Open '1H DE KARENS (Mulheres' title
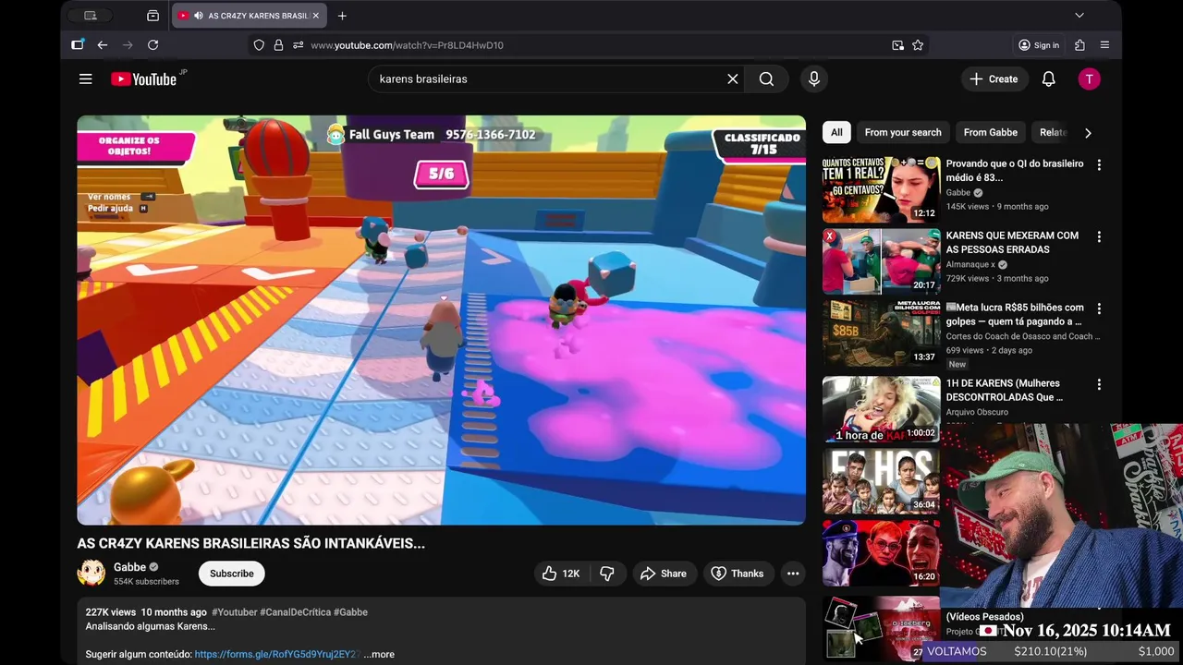1183x665 pixels. click(1005, 390)
